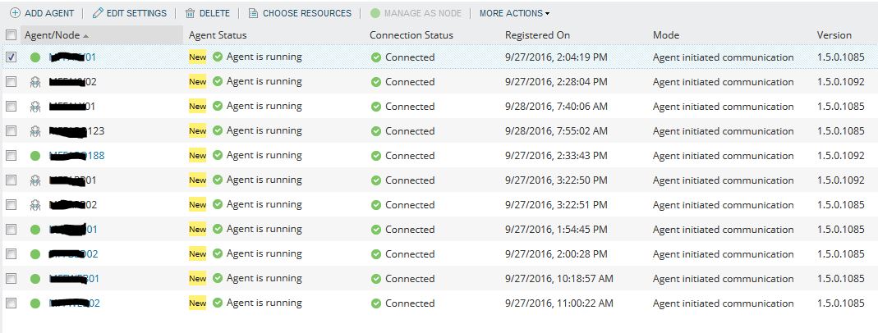Click the New badge in 7:40:06 AM row
878x333 pixels.
[197, 106]
